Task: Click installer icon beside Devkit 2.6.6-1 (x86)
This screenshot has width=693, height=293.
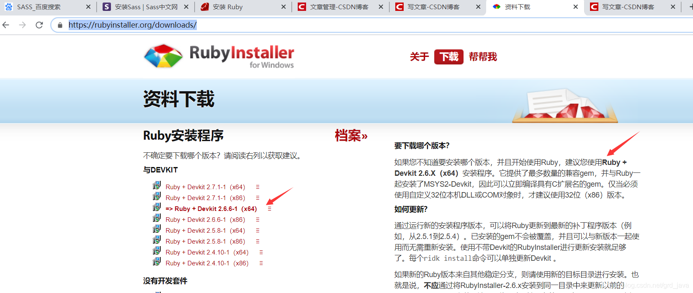Action: coord(157,218)
